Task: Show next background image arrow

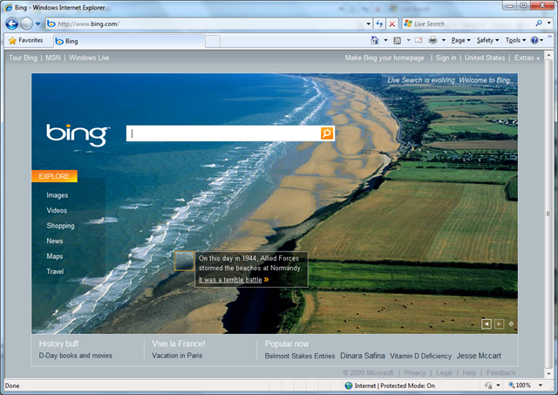Action: [x=499, y=323]
